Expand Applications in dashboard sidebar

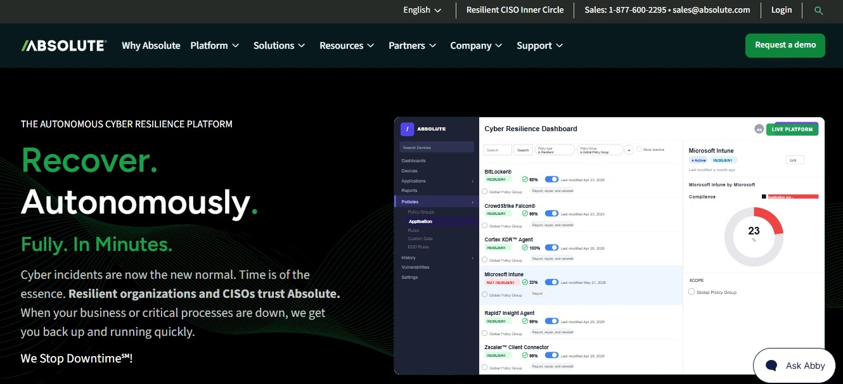pos(437,181)
